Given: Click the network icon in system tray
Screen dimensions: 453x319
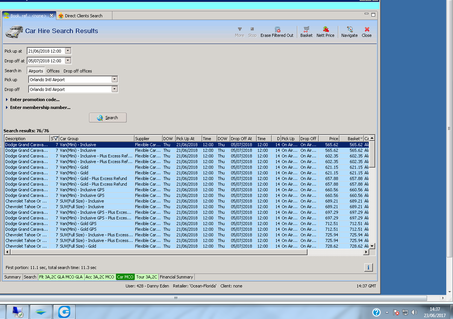Looking at the screenshot, I should [x=405, y=312].
